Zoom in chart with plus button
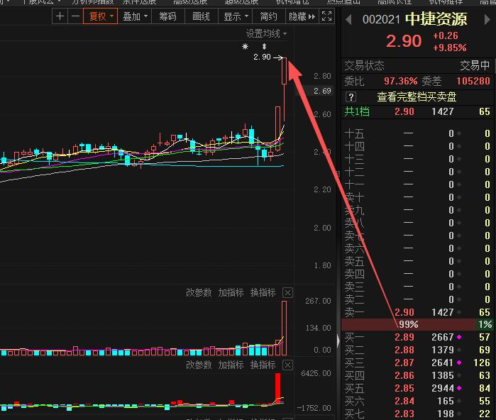The height and width of the screenshot is (420, 496). pyautogui.click(x=60, y=16)
